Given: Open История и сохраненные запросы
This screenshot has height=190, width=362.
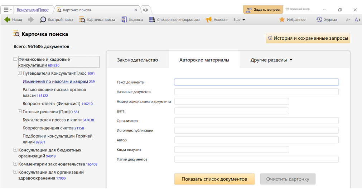Looking at the screenshot, I should 308,38.
